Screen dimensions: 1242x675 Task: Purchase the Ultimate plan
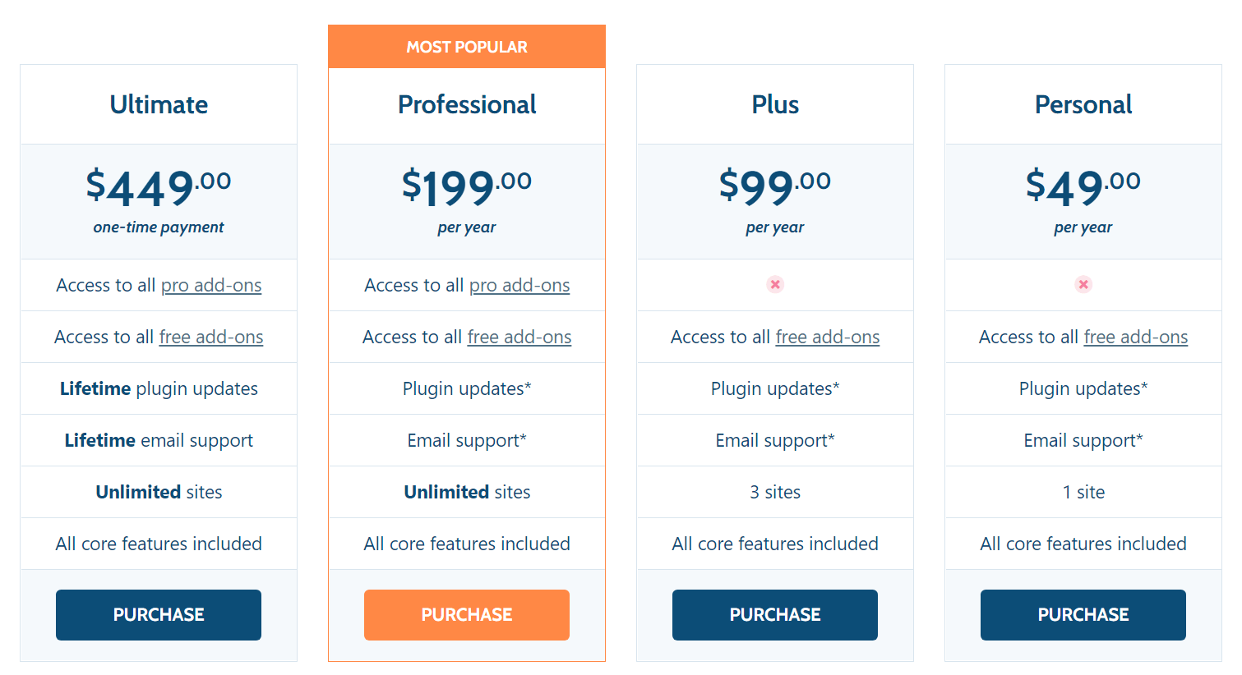158,614
